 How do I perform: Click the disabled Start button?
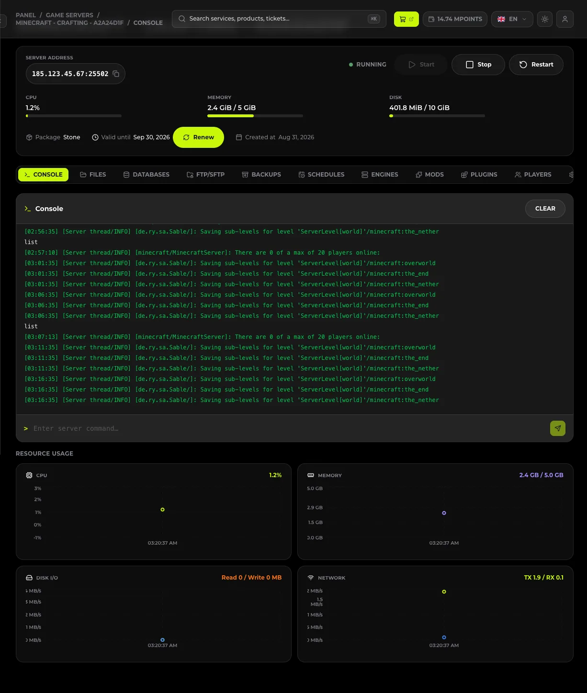click(x=421, y=65)
